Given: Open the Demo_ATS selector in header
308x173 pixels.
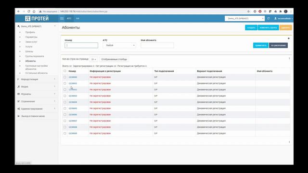Looking at the screenshot, I should [245, 18].
